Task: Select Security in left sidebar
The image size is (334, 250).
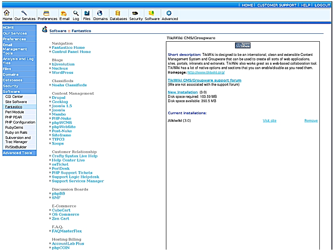Action: 19,86
